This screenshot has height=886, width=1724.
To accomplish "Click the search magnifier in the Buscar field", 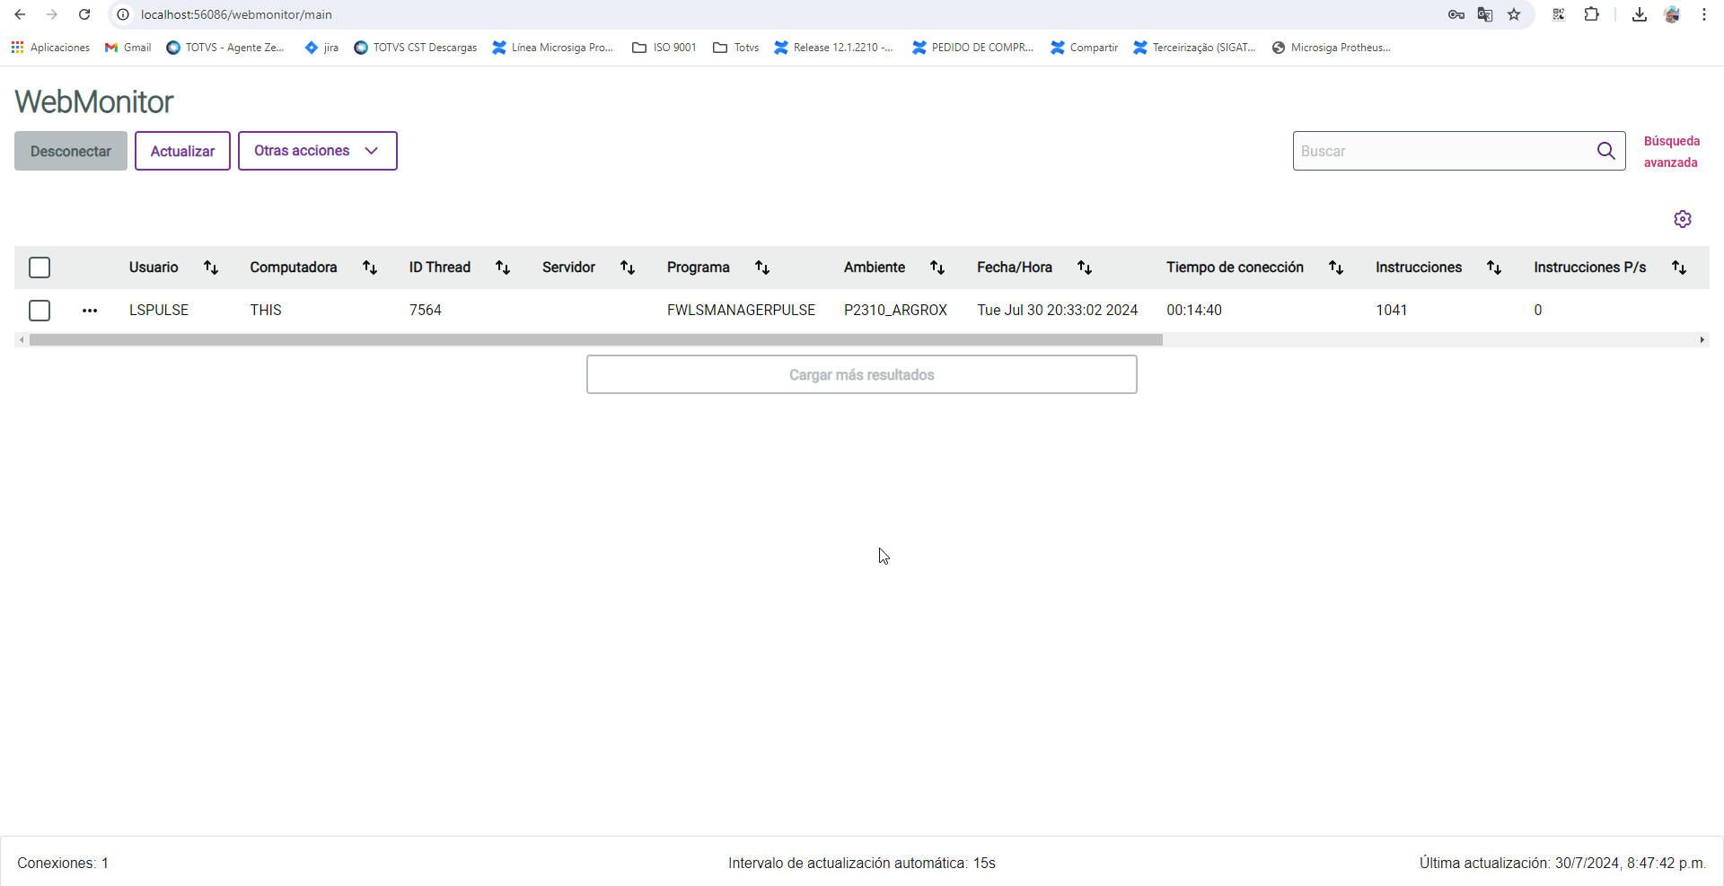I will (1606, 151).
